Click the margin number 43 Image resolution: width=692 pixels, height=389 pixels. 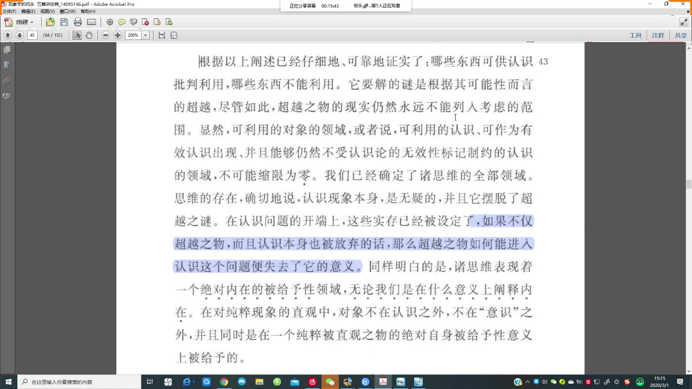tap(543, 62)
